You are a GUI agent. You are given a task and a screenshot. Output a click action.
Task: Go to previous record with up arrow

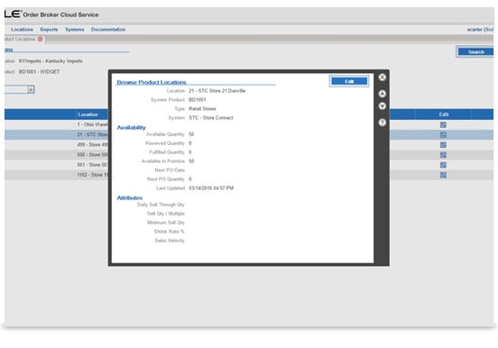pos(383,94)
